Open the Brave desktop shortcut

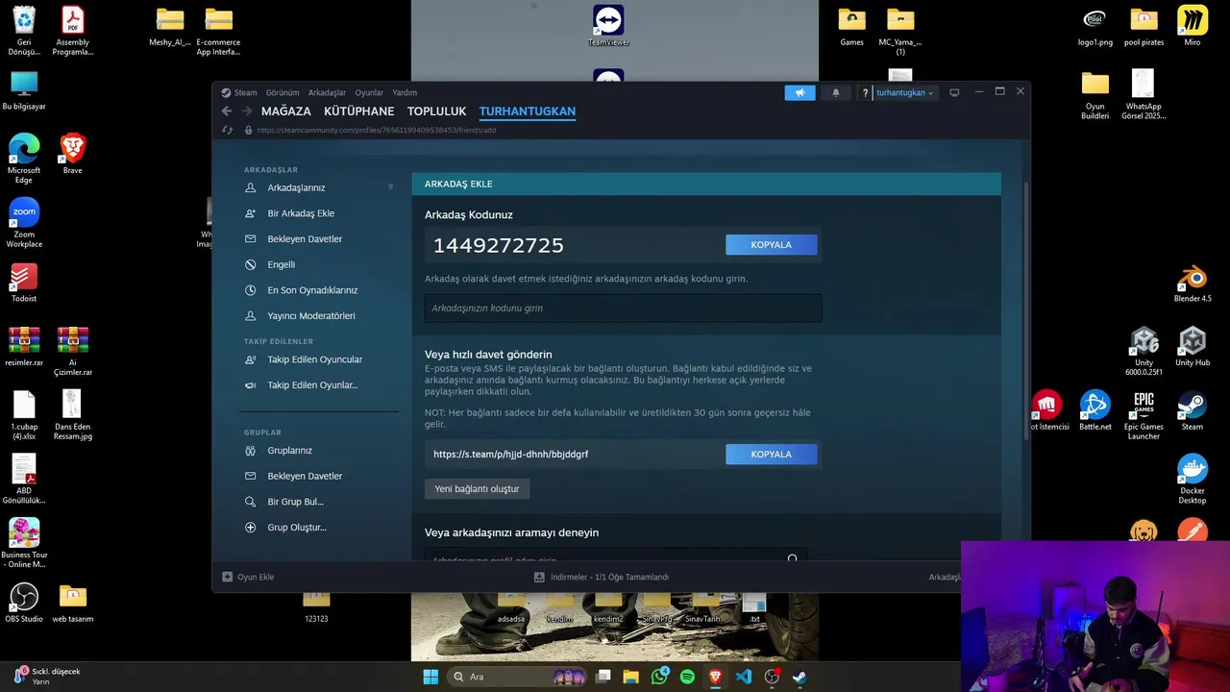pyautogui.click(x=72, y=154)
